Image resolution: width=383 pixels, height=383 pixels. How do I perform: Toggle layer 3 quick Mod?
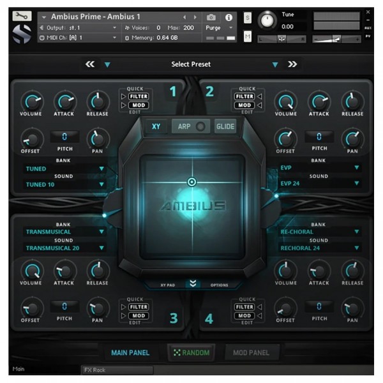pyautogui.click(x=139, y=316)
